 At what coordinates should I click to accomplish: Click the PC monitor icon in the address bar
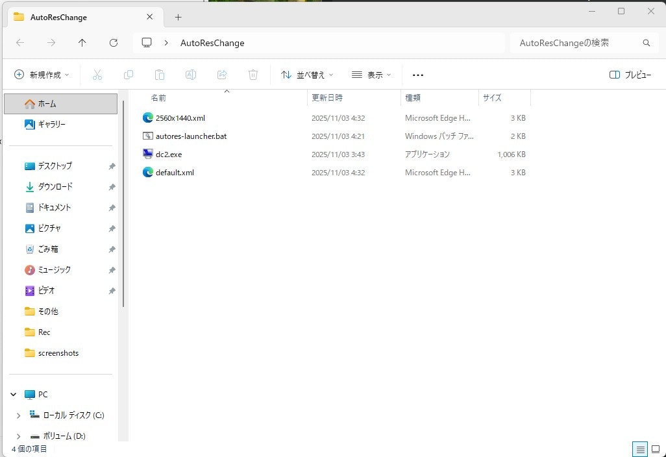pyautogui.click(x=147, y=42)
